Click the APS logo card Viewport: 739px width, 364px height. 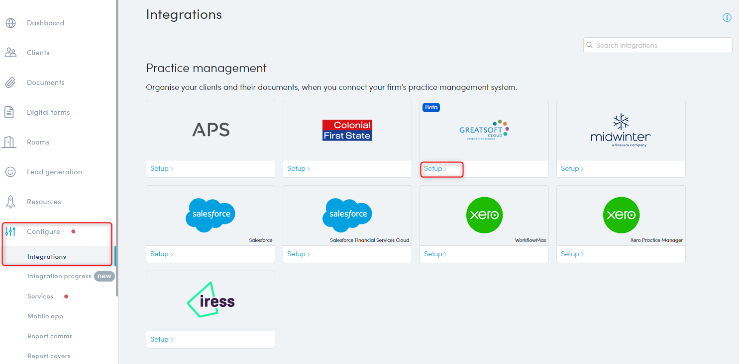tap(211, 130)
